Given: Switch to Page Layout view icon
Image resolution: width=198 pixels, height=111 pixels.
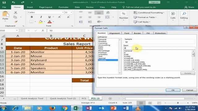Looking at the screenshot, I should tap(150, 103).
